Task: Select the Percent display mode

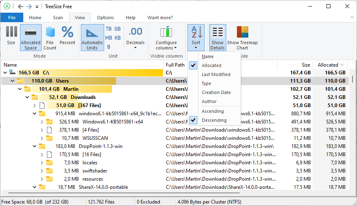Action: pos(67,36)
